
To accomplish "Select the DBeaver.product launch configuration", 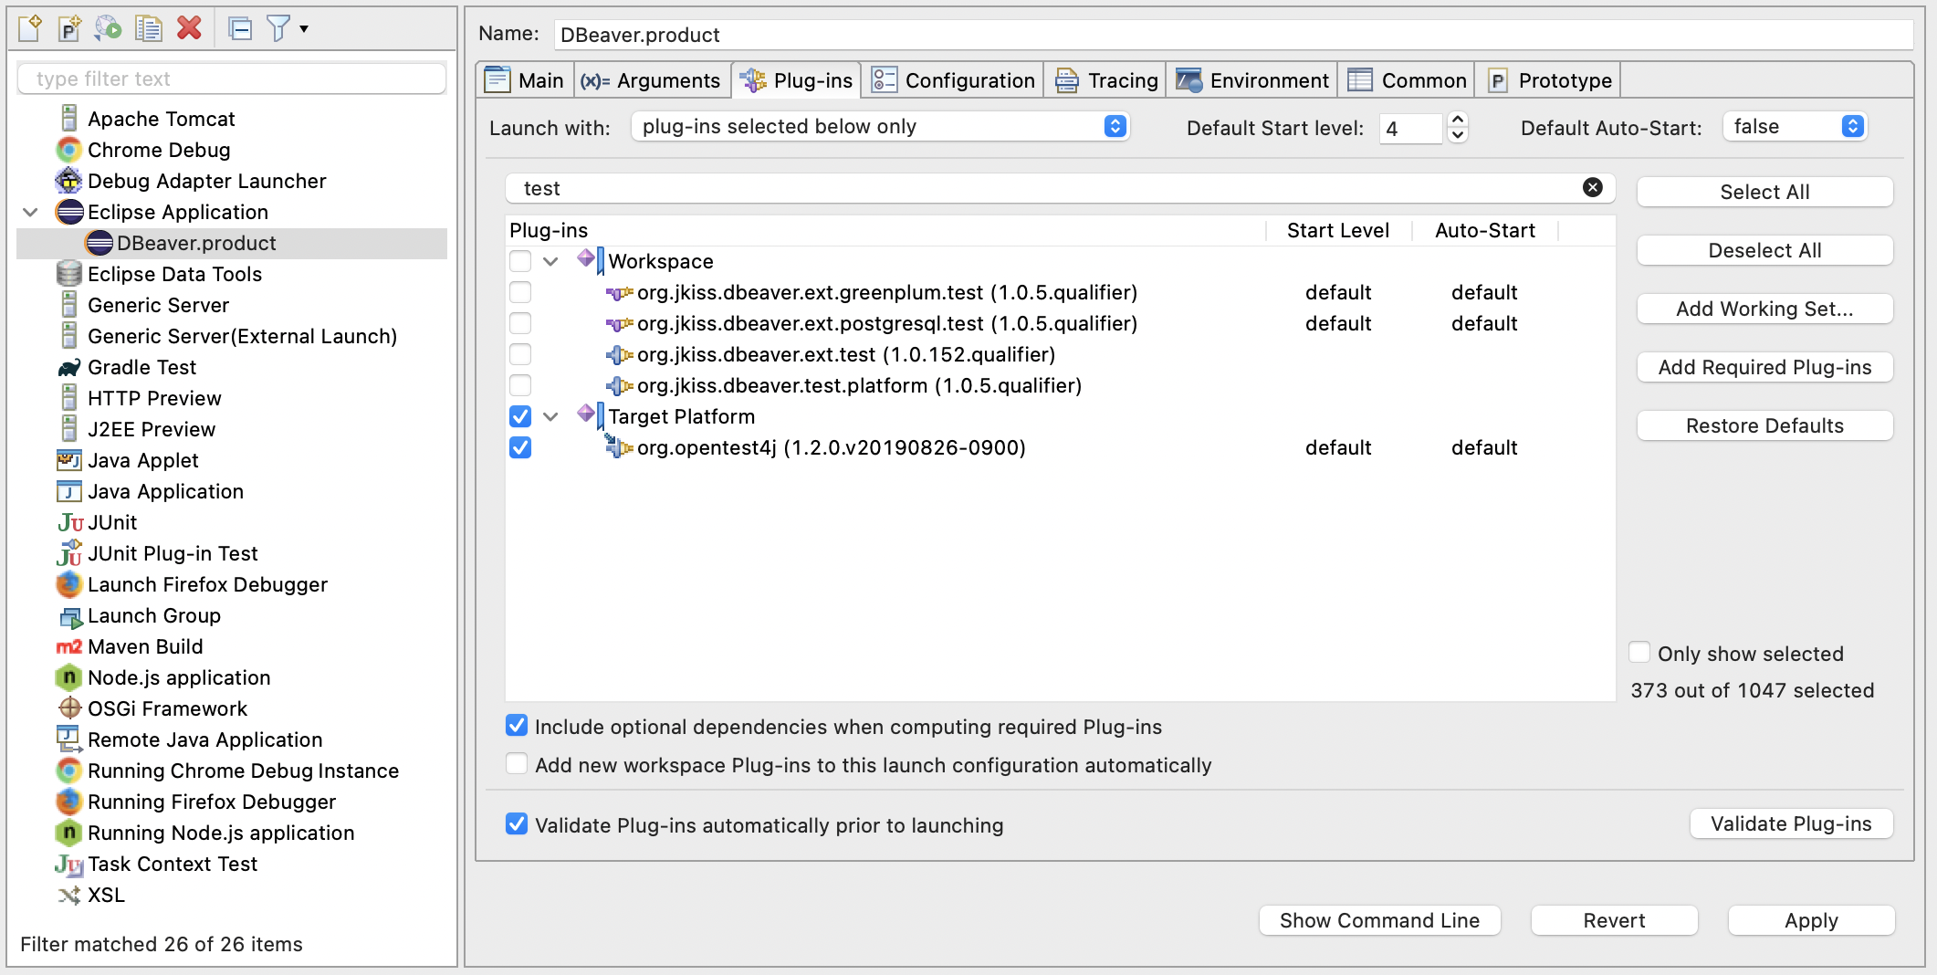I will pos(232,243).
